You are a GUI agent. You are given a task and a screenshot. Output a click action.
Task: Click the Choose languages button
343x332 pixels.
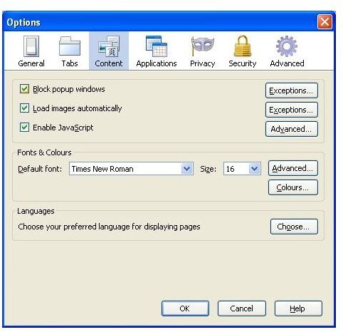click(294, 227)
